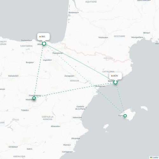Click the Spanish flag in BIO popup
This screenshot has height=159, width=159.
40,37
